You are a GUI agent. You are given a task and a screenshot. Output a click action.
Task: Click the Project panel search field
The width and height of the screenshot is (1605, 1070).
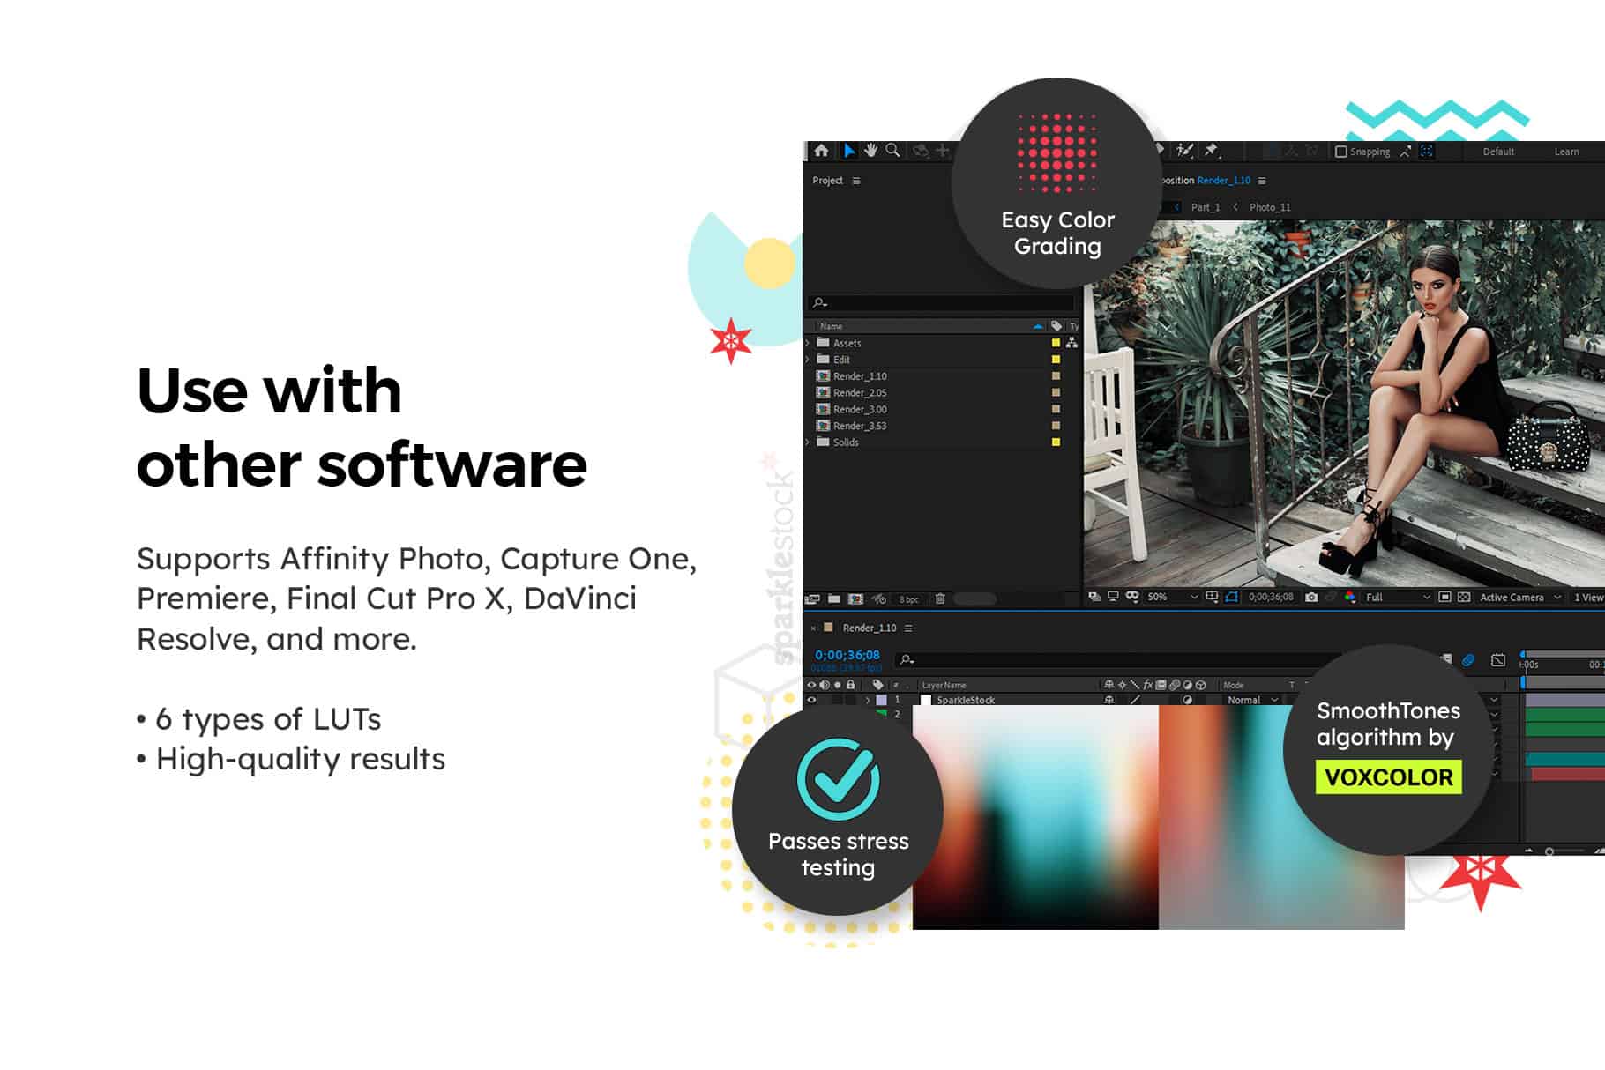click(x=940, y=302)
